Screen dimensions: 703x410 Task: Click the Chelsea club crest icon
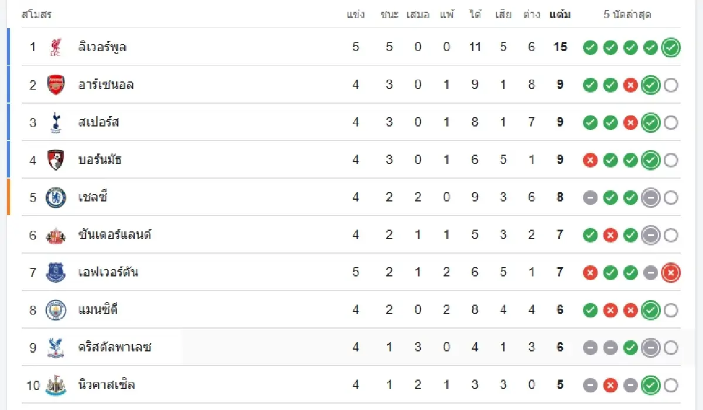(x=56, y=197)
